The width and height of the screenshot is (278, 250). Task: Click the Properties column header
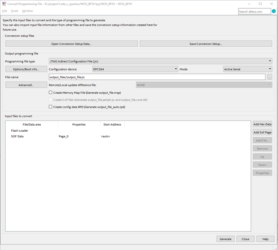click(79, 124)
